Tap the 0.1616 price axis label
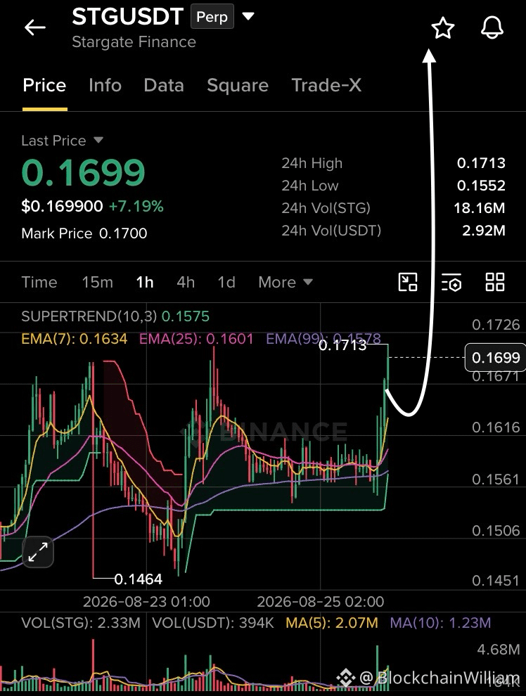Image resolution: width=526 pixels, height=696 pixels. [495, 427]
